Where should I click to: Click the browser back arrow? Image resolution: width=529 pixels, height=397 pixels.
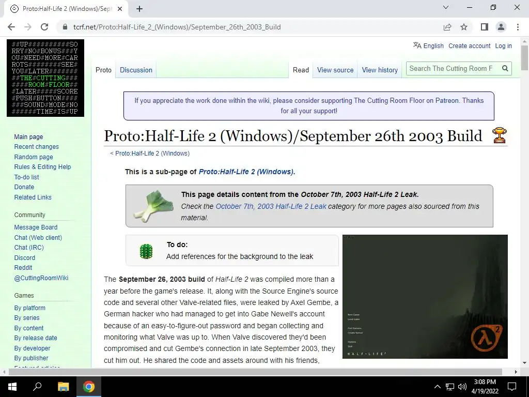pyautogui.click(x=11, y=27)
